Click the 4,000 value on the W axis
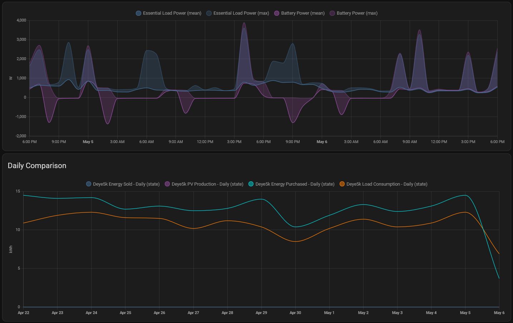This screenshot has width=513, height=323. pyautogui.click(x=21, y=20)
